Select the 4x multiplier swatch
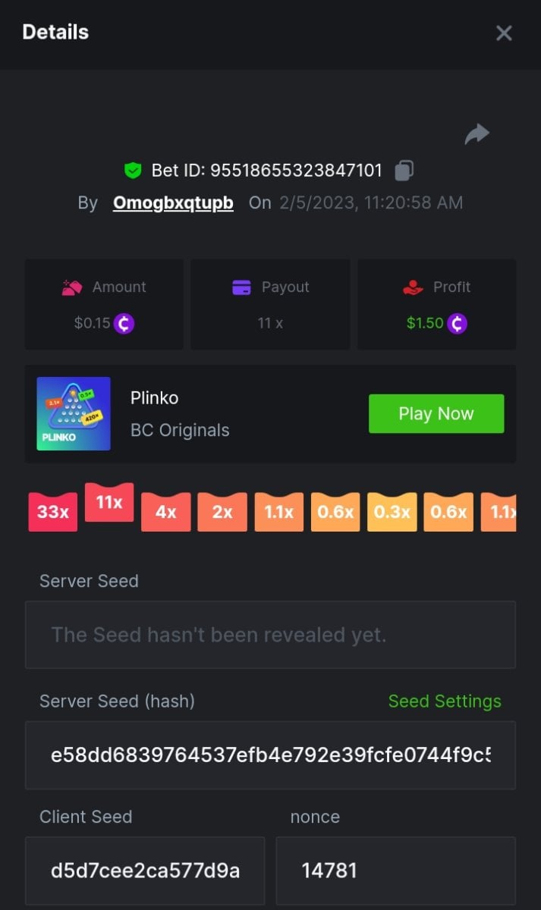 click(165, 512)
